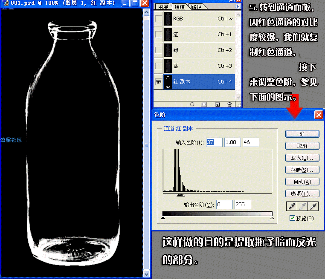Click the 输入色阶(I) label

point(190,142)
